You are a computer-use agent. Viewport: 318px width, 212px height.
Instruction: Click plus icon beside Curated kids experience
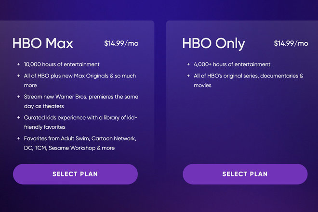[19, 117]
